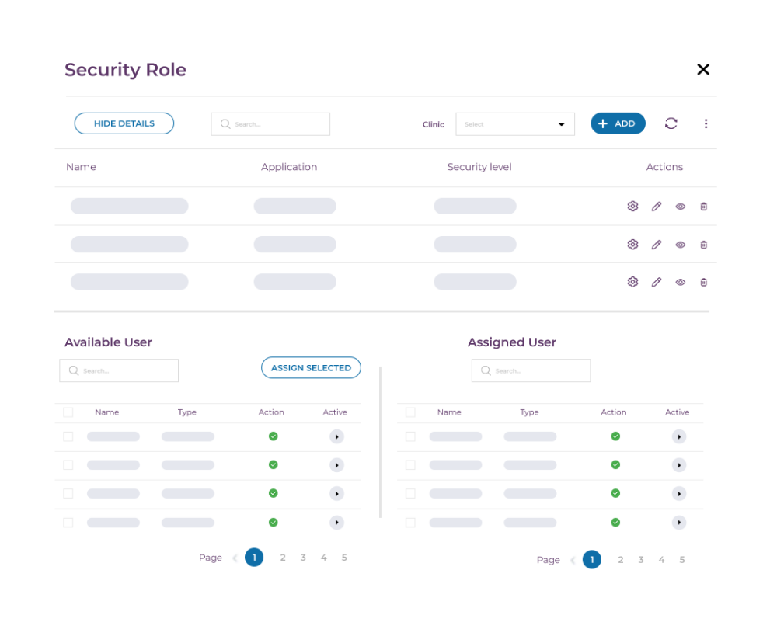Click the ASSIGN SELECTED button
The height and width of the screenshot is (643, 777).
coord(311,367)
